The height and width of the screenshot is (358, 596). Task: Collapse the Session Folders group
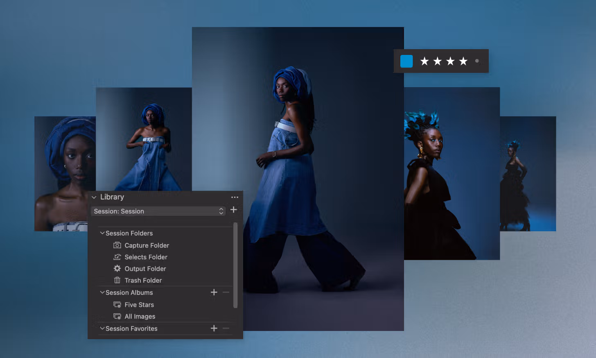(x=102, y=233)
